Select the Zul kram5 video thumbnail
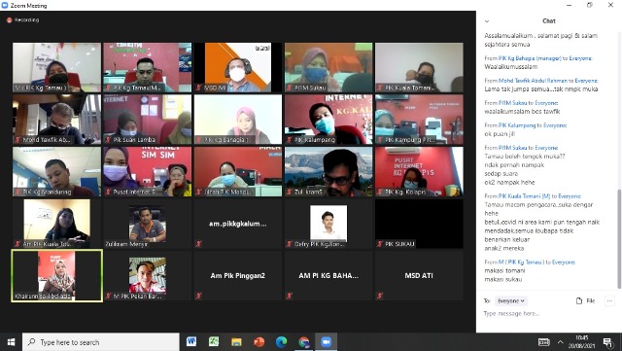Viewport: 622px width, 351px height. click(x=328, y=171)
